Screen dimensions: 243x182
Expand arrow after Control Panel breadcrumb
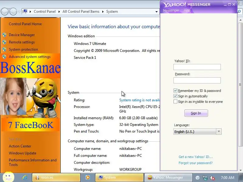pyautogui.click(x=59, y=12)
